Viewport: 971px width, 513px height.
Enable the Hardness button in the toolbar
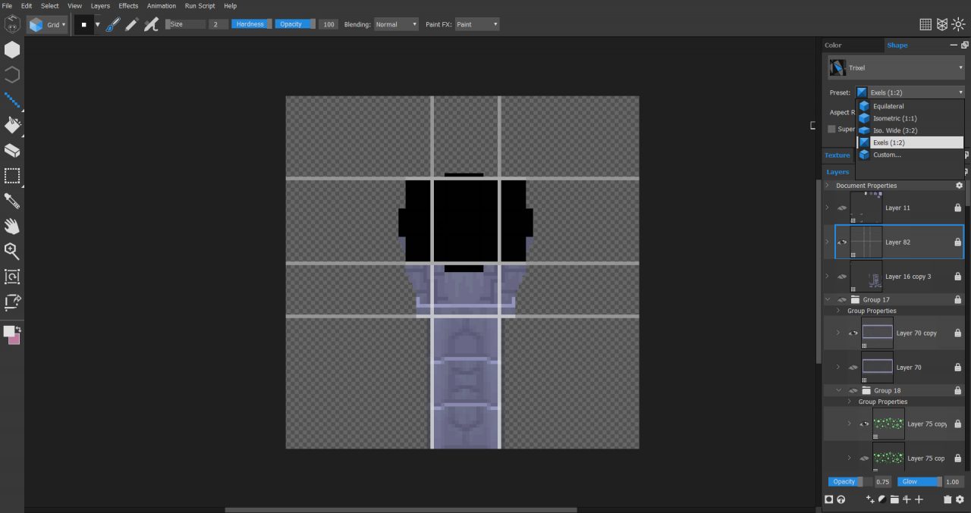tap(251, 23)
